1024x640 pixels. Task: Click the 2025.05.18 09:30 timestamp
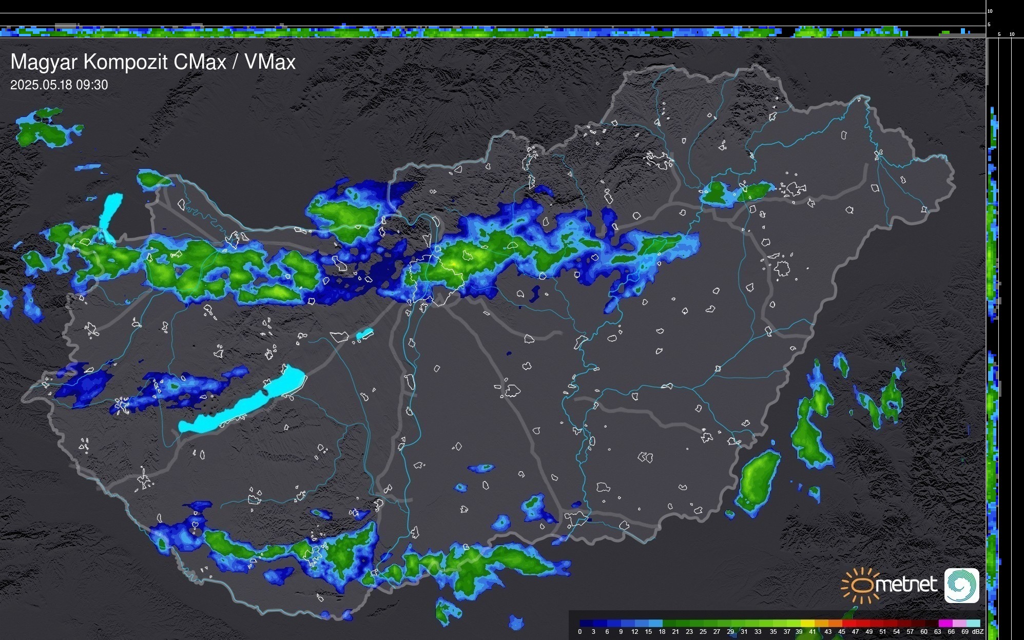click(59, 85)
